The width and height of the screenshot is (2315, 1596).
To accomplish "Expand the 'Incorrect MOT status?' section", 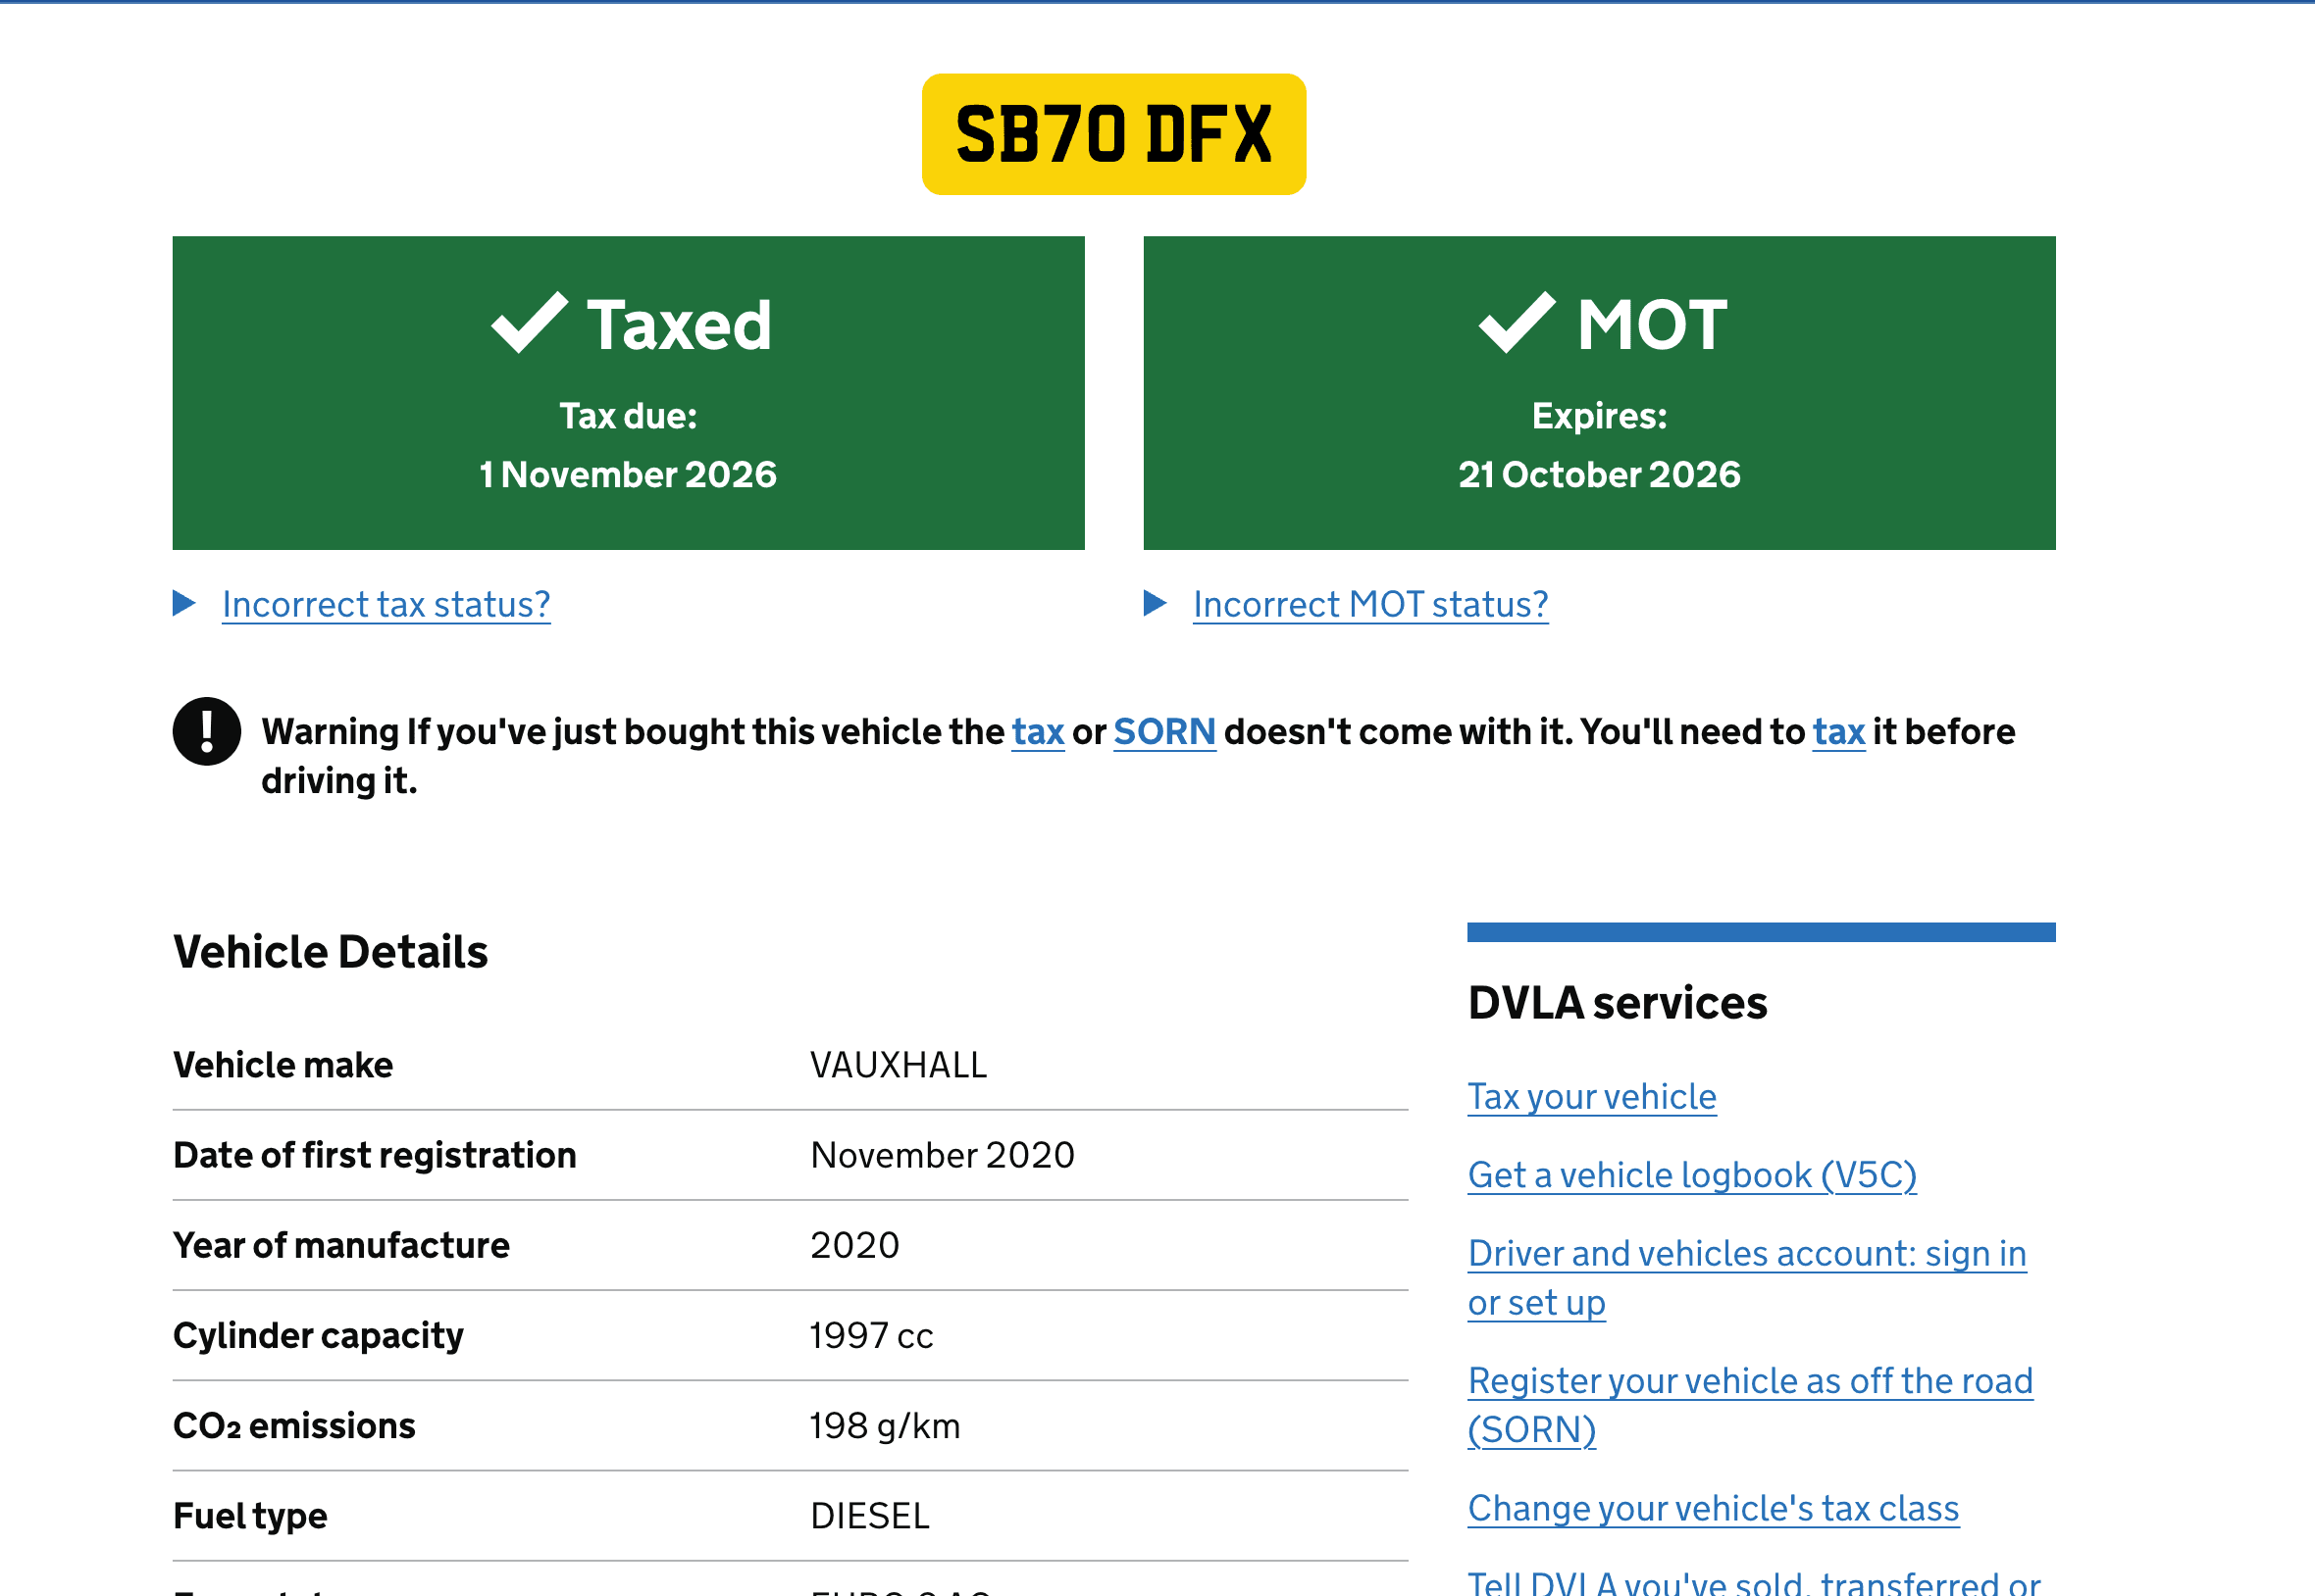I will tap(1369, 605).
